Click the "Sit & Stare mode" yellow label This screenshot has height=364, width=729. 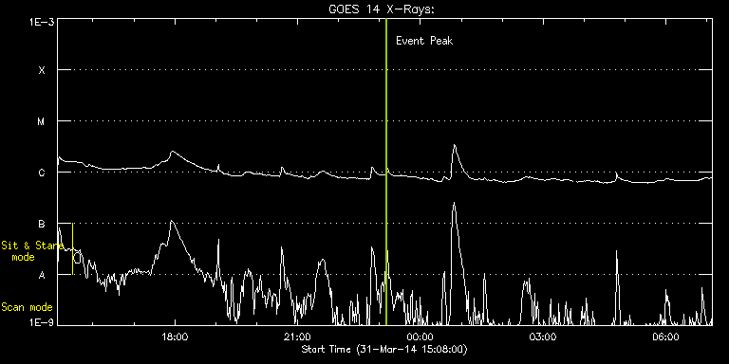[x=28, y=250]
